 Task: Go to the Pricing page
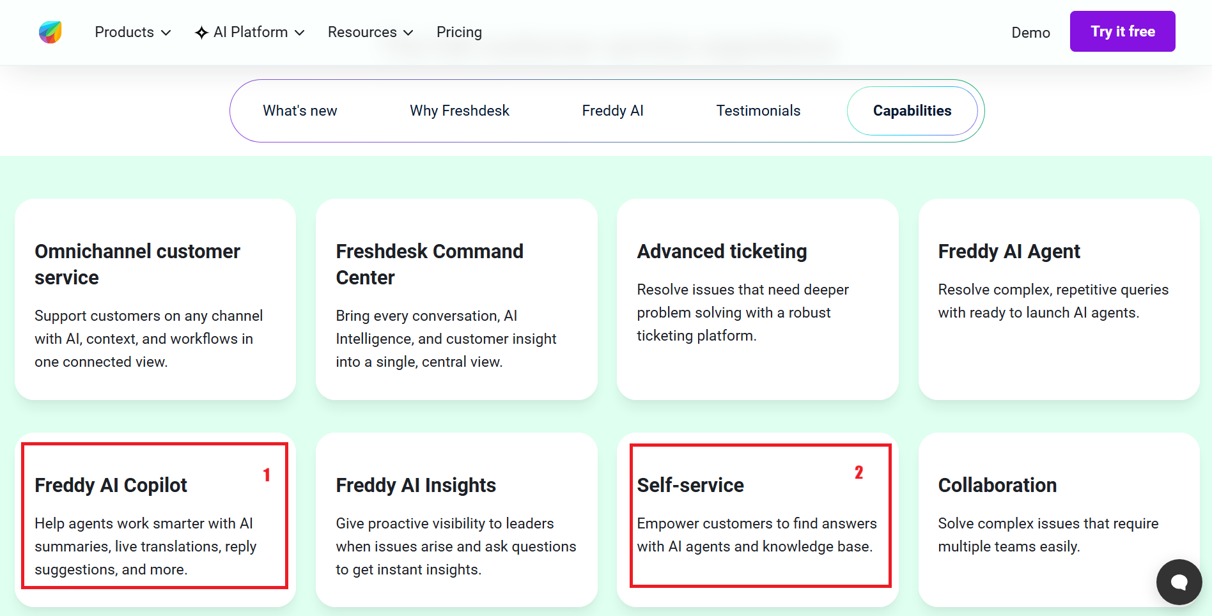point(459,32)
